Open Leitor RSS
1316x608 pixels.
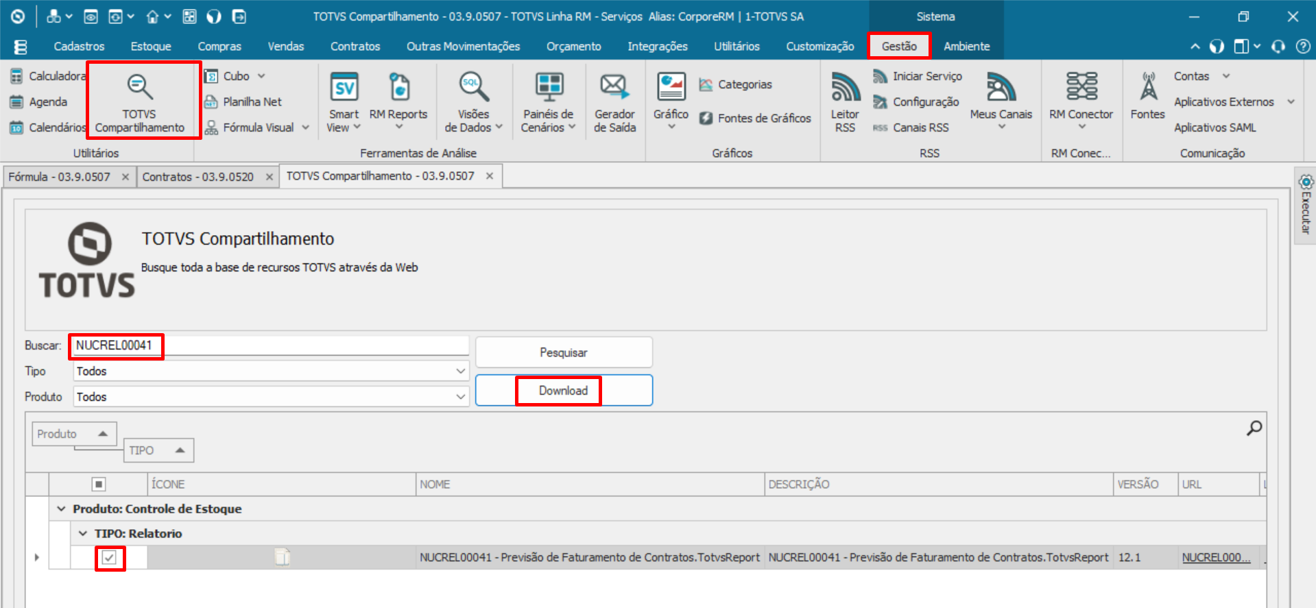845,101
